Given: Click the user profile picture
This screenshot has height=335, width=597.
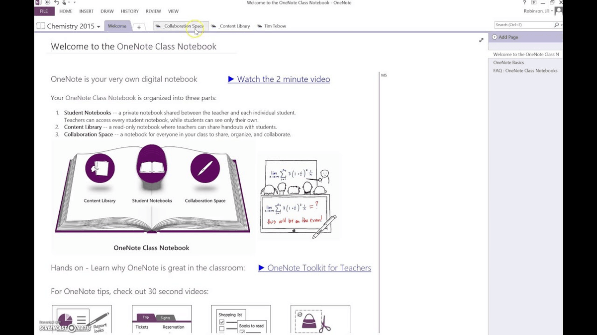Looking at the screenshot, I should click(559, 11).
